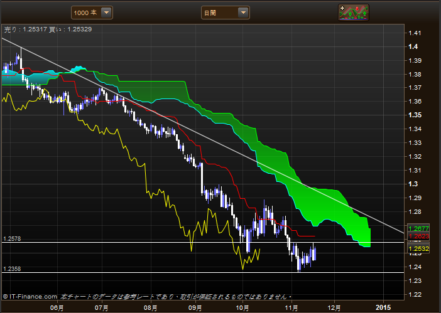Image resolution: width=441 pixels, height=313 pixels.
Task: Select the green 1.2677 price tag
Action: pyautogui.click(x=418, y=228)
